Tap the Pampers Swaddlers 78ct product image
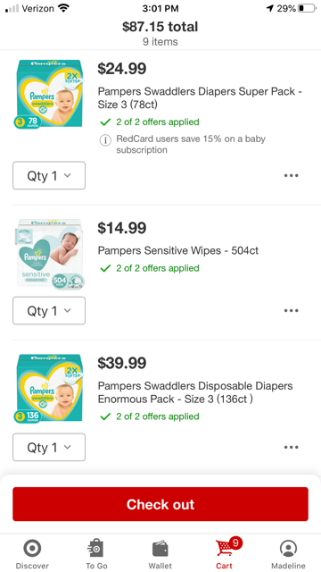This screenshot has height=572, width=321. coord(50,94)
